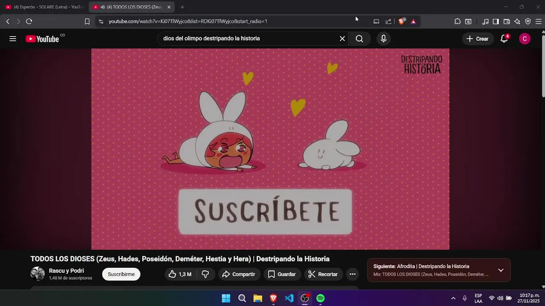Open volume settings in system tray
Image resolution: width=545 pixels, height=306 pixels.
(x=500, y=298)
